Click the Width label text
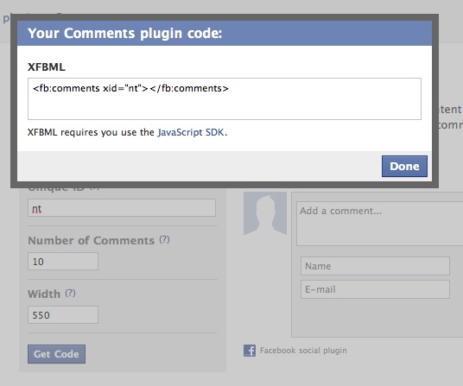The height and width of the screenshot is (386, 463). coord(44,294)
